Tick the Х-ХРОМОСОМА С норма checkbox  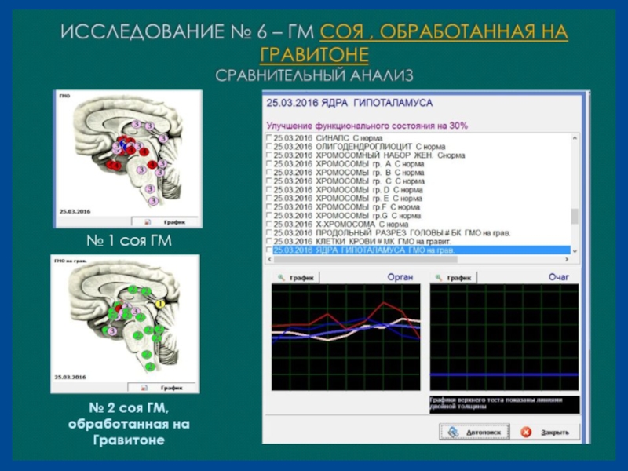pyautogui.click(x=270, y=224)
